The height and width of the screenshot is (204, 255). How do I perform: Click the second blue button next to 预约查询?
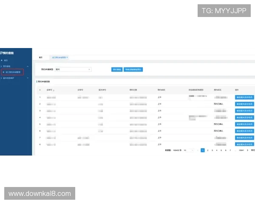pyautogui.click(x=133, y=69)
